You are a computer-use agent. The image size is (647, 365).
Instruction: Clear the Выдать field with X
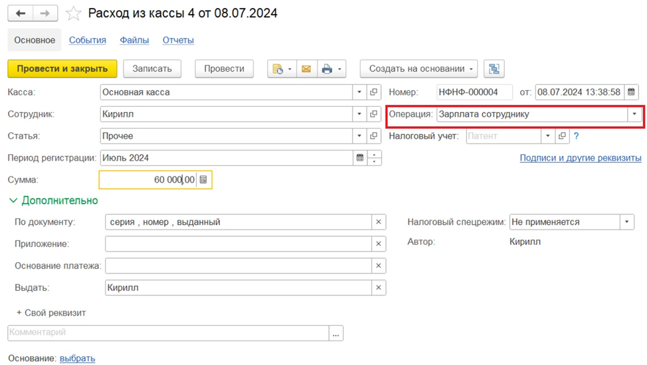[378, 288]
